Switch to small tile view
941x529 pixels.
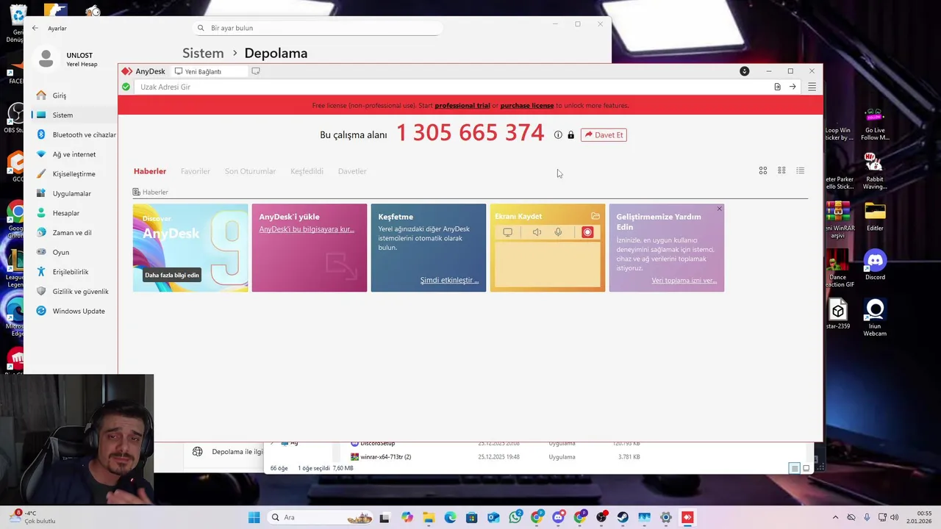(x=781, y=170)
